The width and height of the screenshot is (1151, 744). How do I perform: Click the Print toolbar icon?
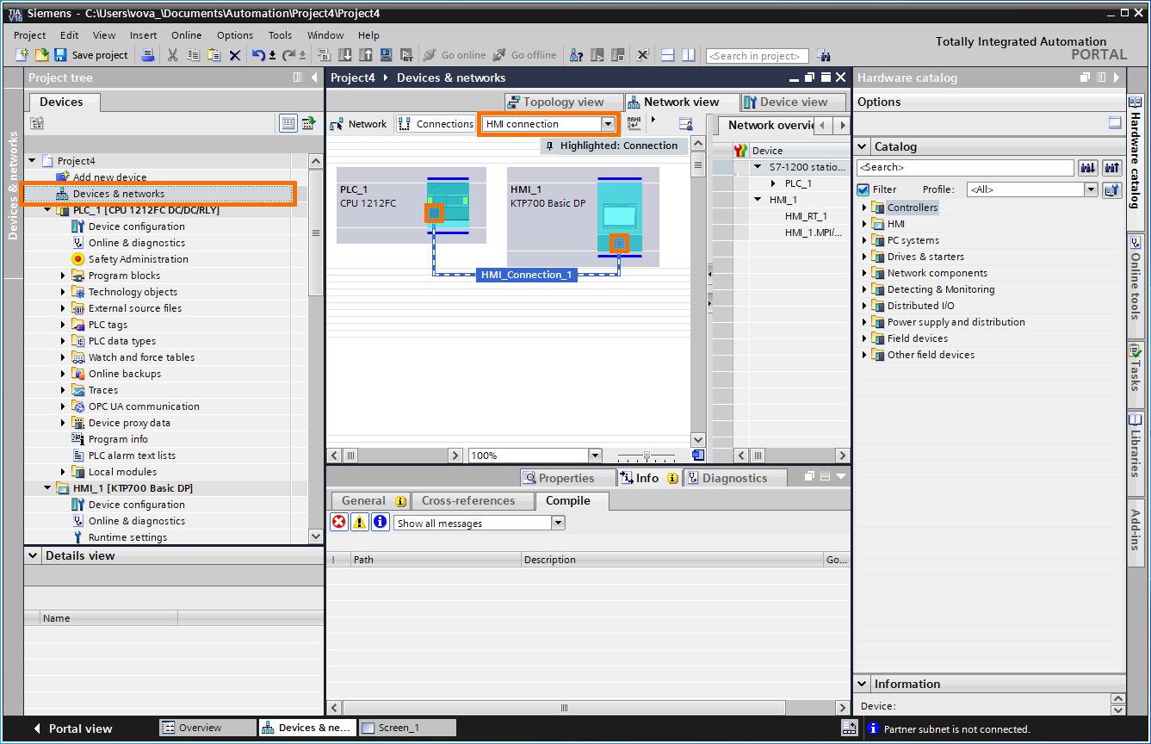coord(148,55)
